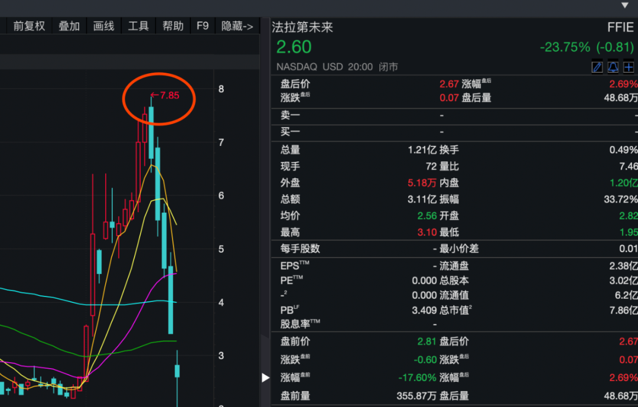The height and width of the screenshot is (407, 638).
Task: Open the 画线 drawing menu
Action: coord(103,26)
